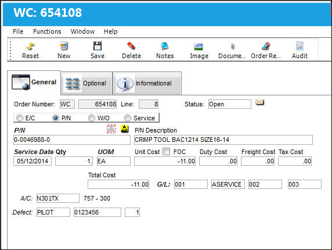The image size is (332, 250).
Task: Click the envelope icon beside Status
Action: click(x=259, y=102)
